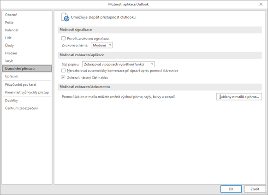Open the Zvukové schéma dropdown
268x195 pixels.
coord(101,45)
